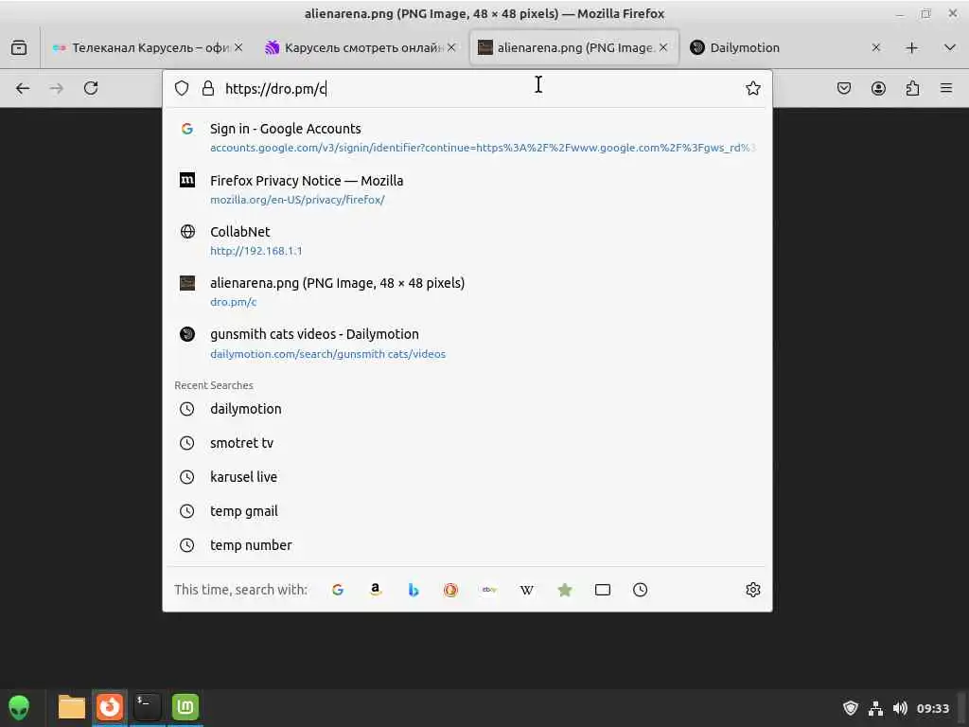
Task: Close the alienarena.png tab
Action: coord(663,47)
